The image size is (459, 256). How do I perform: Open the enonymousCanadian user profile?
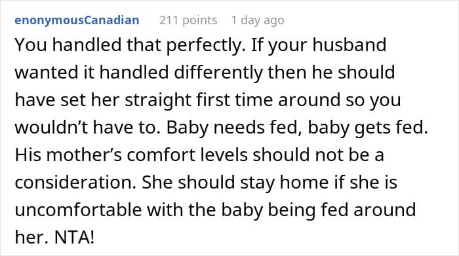77,20
